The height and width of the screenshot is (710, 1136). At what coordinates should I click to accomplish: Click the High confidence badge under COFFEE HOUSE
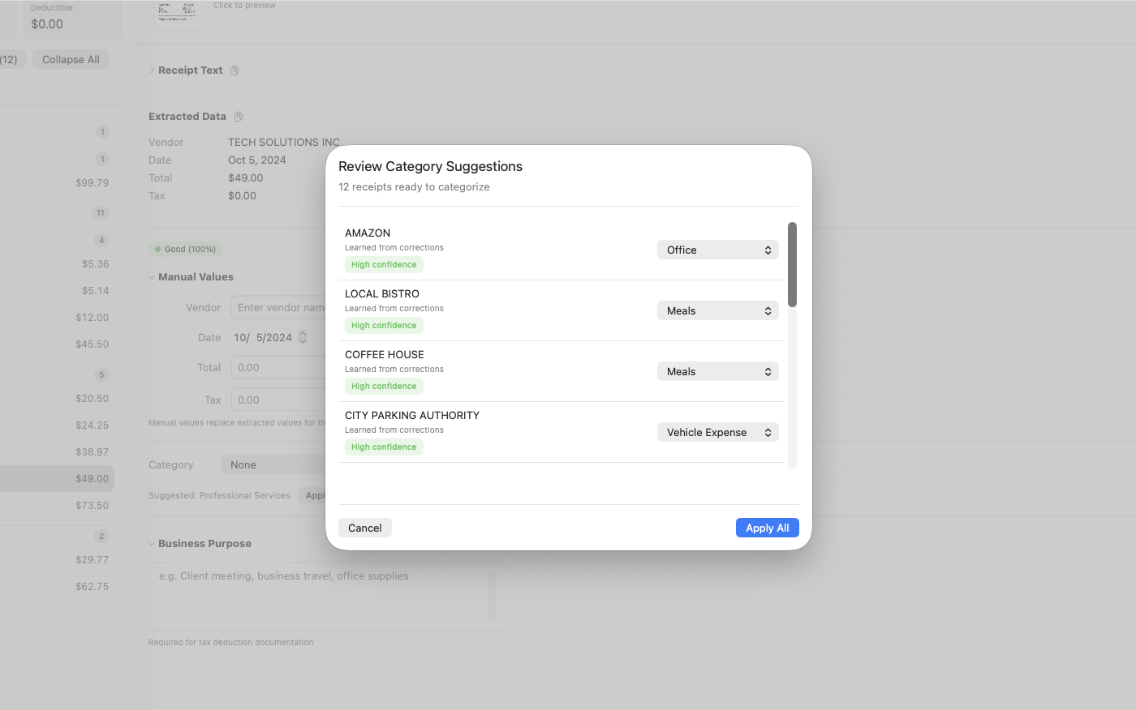[384, 386]
